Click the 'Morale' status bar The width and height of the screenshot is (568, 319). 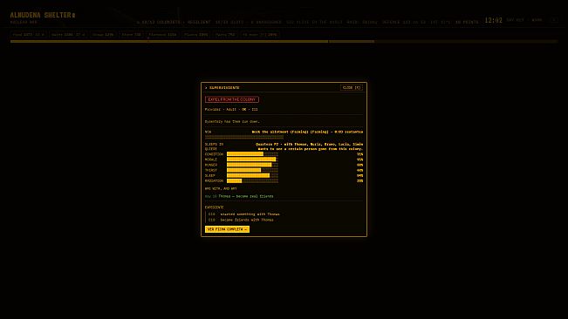coord(252,159)
